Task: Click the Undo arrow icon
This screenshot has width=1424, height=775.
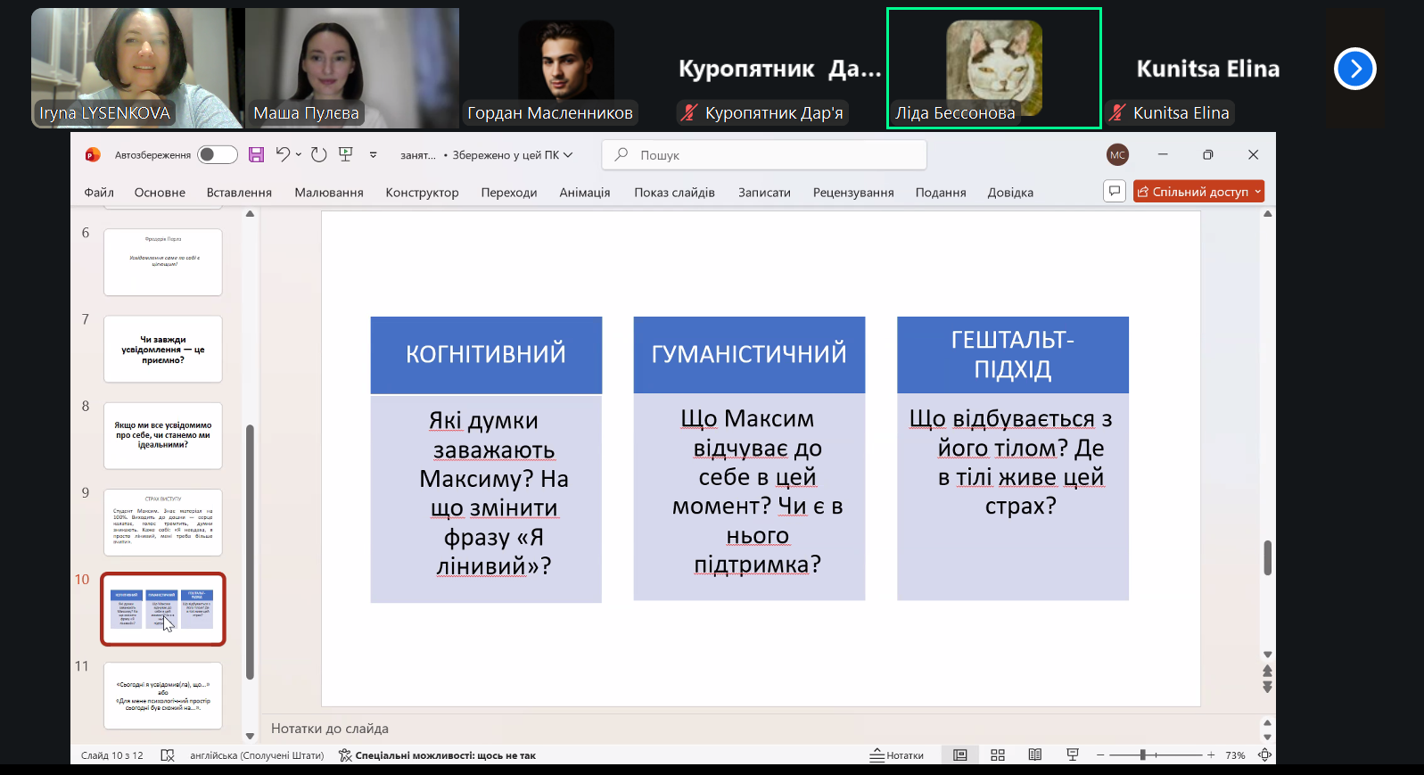Action: tap(283, 154)
